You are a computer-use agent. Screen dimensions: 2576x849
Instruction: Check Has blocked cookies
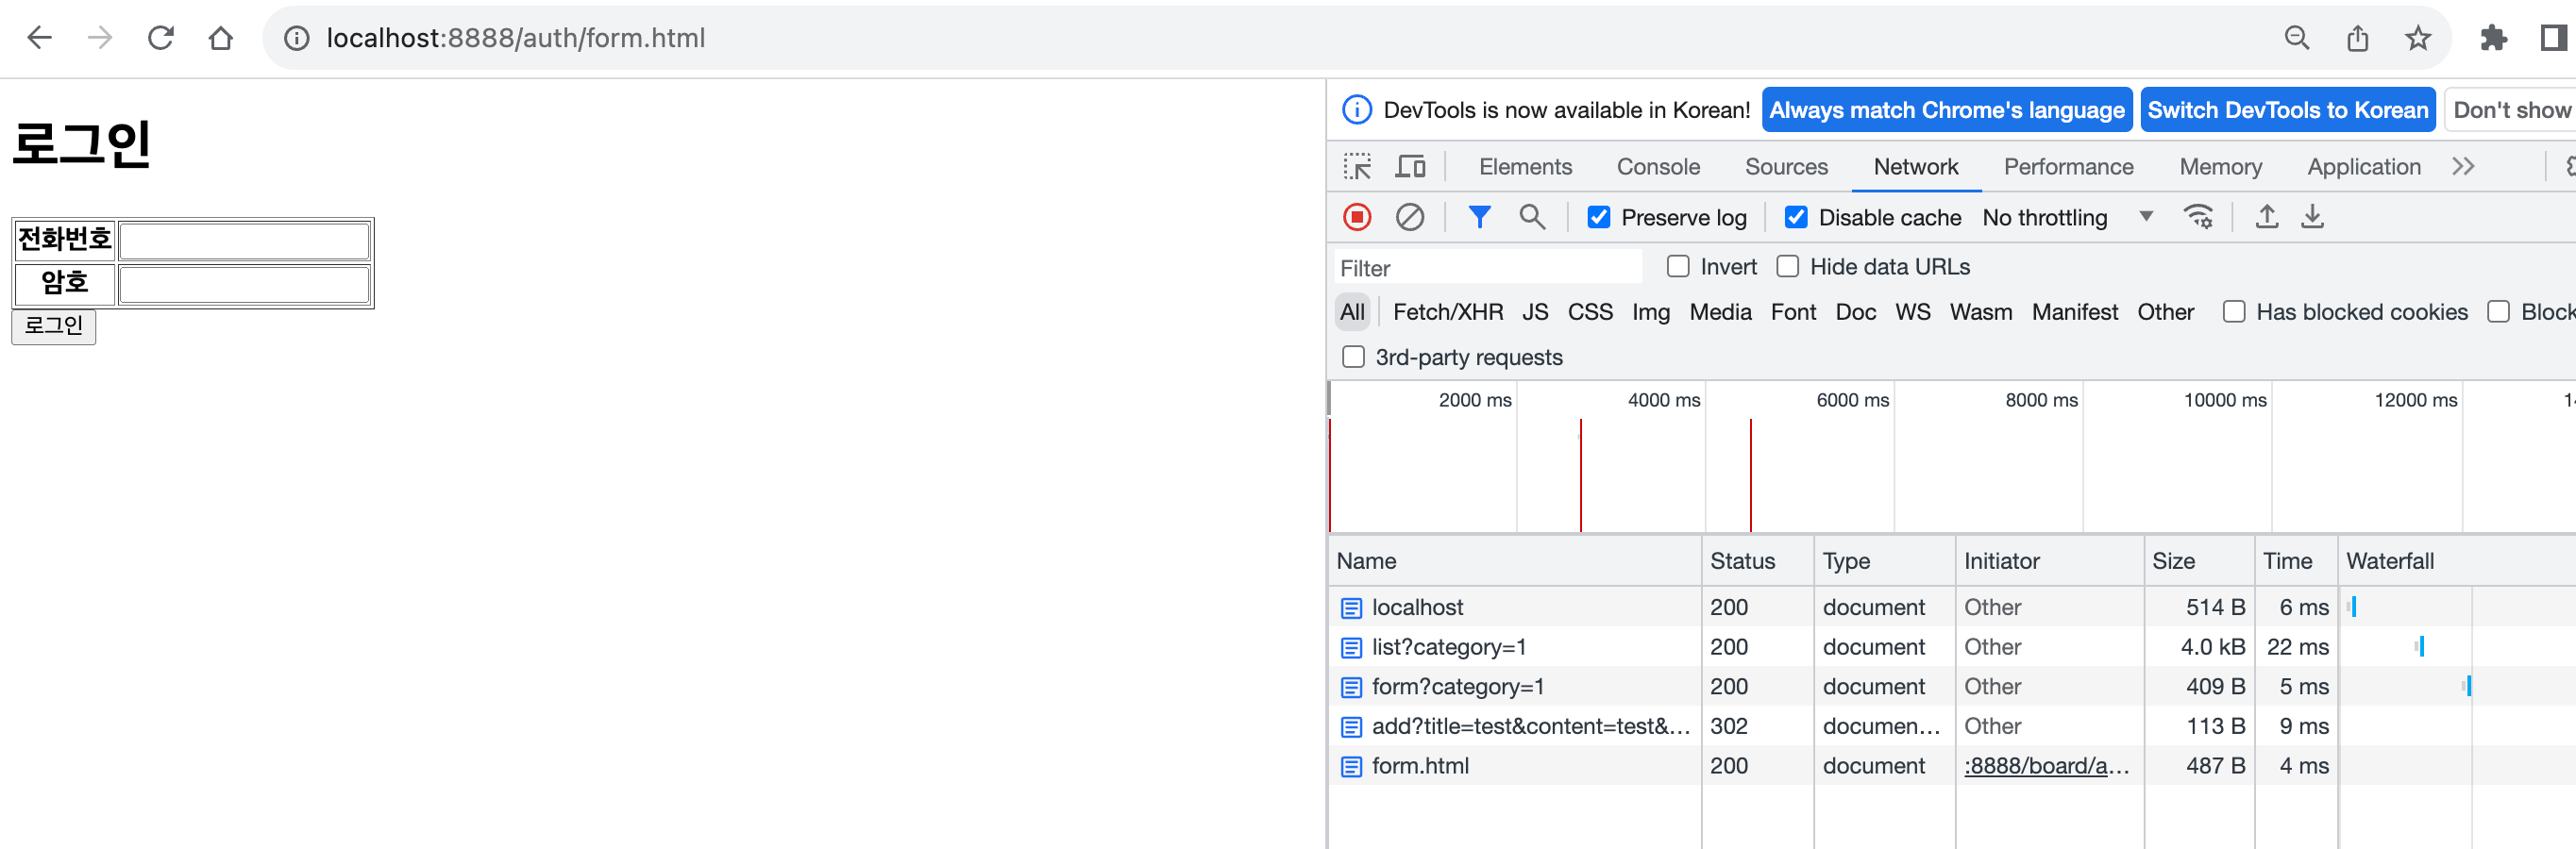2233,311
